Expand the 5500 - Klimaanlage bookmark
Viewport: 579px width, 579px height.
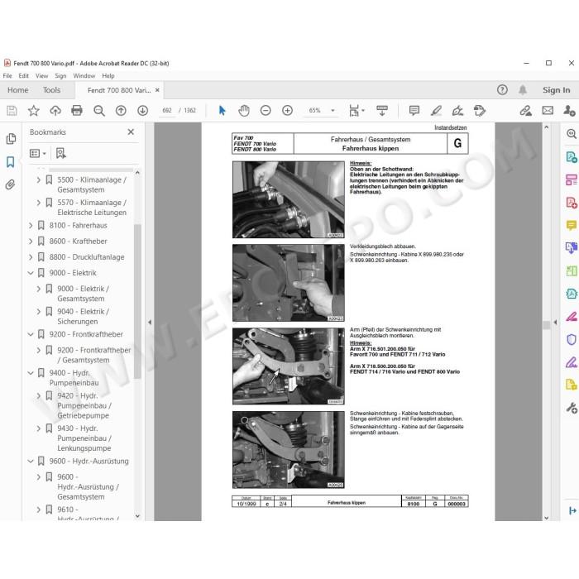point(38,179)
